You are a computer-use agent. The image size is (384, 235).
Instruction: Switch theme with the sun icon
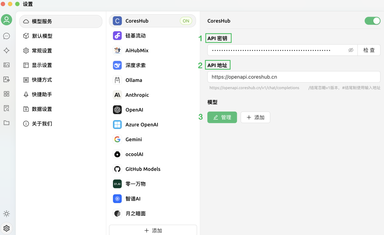(7, 214)
